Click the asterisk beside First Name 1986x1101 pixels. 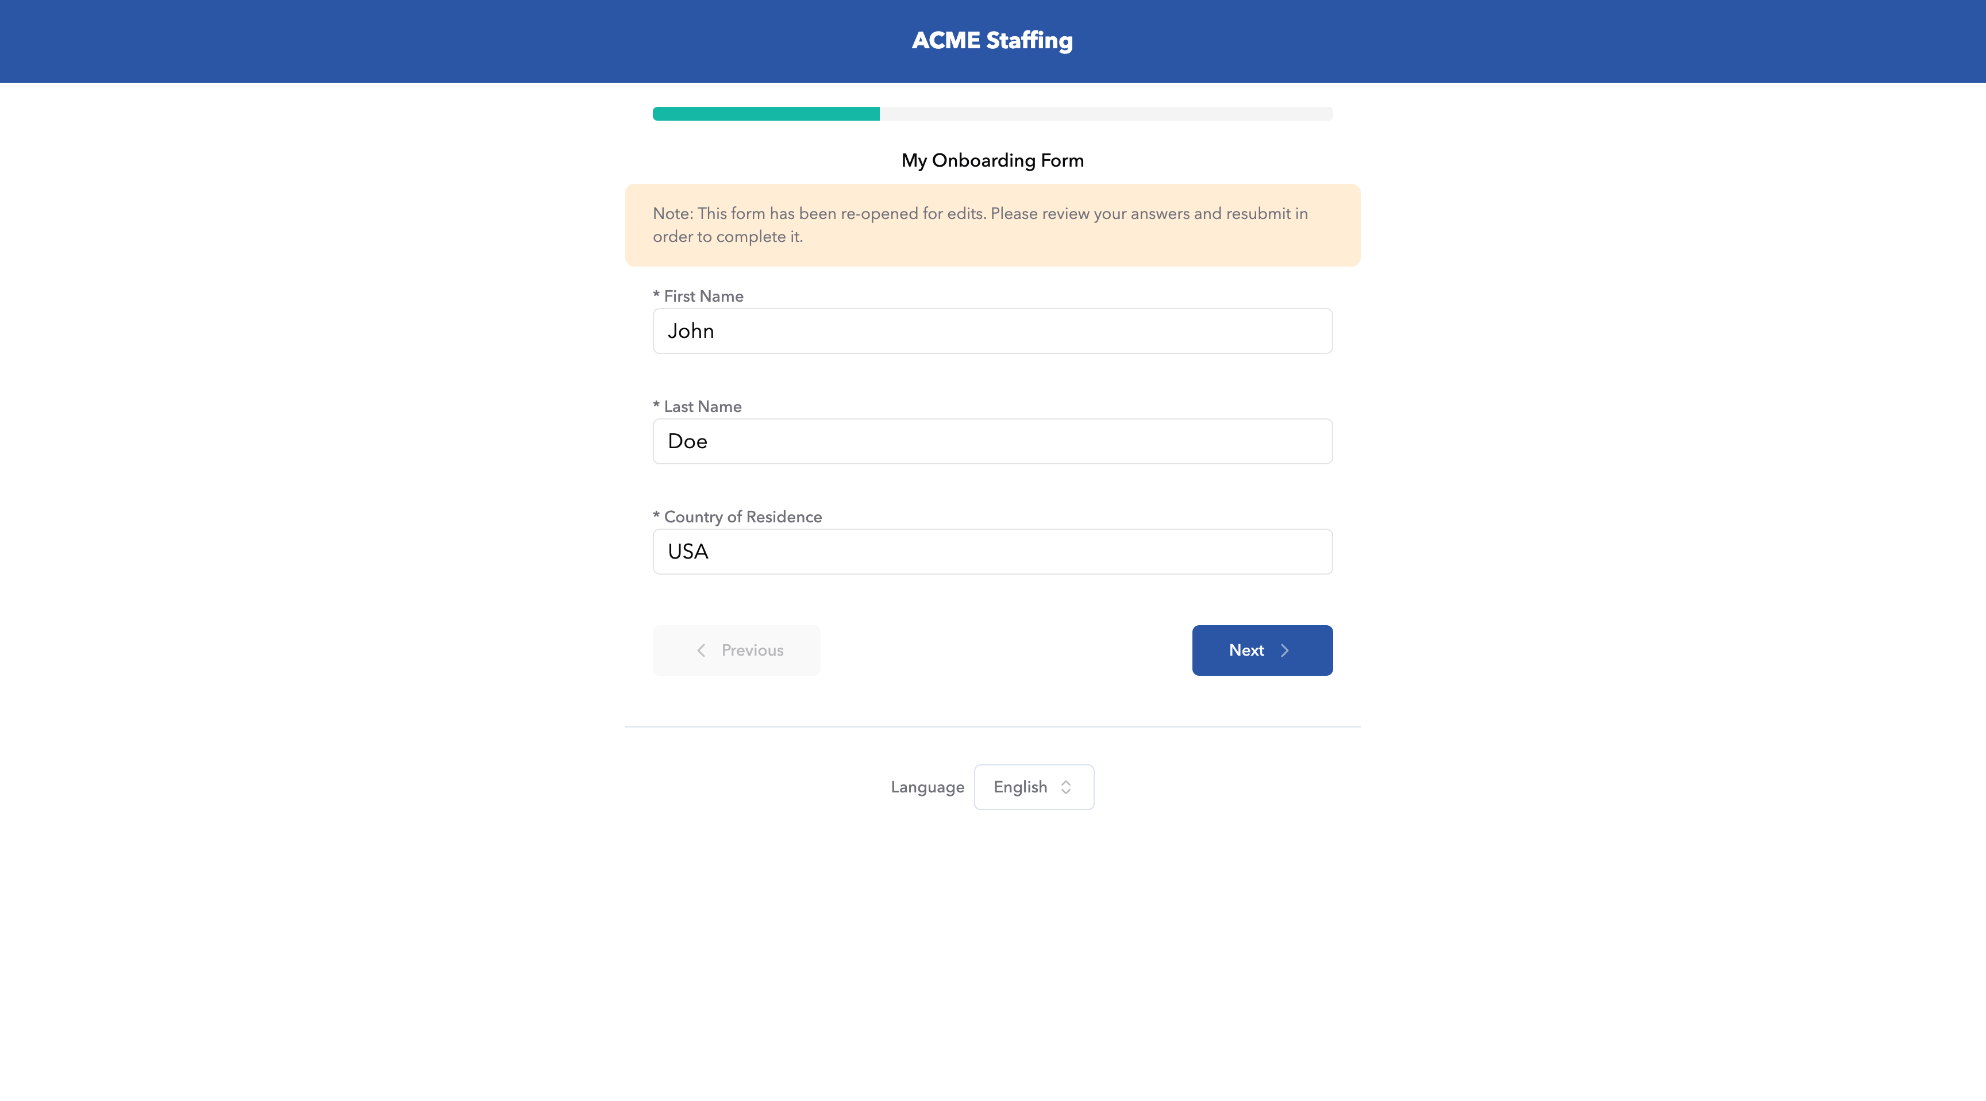(x=656, y=295)
